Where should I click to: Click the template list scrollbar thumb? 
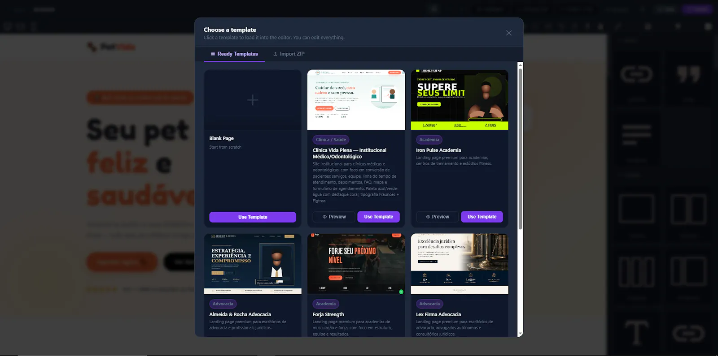point(520,149)
